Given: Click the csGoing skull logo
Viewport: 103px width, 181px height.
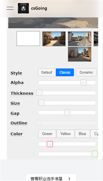Looking at the screenshot, I should pos(23,8).
